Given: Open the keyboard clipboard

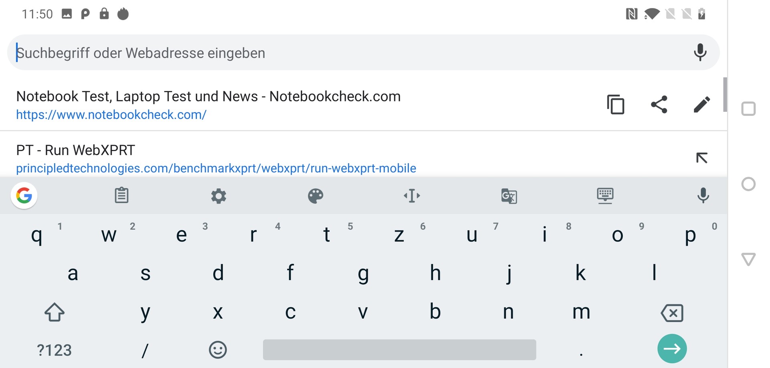Looking at the screenshot, I should pos(122,196).
